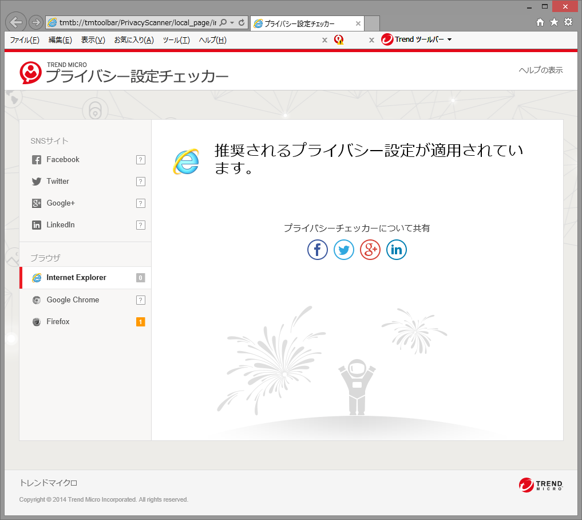582x520 pixels.
Task: Share via the Twitter circle icon
Action: pos(343,250)
